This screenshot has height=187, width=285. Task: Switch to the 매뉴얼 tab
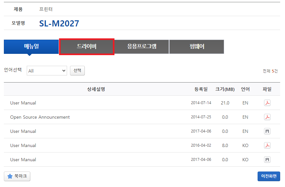coord(31,47)
